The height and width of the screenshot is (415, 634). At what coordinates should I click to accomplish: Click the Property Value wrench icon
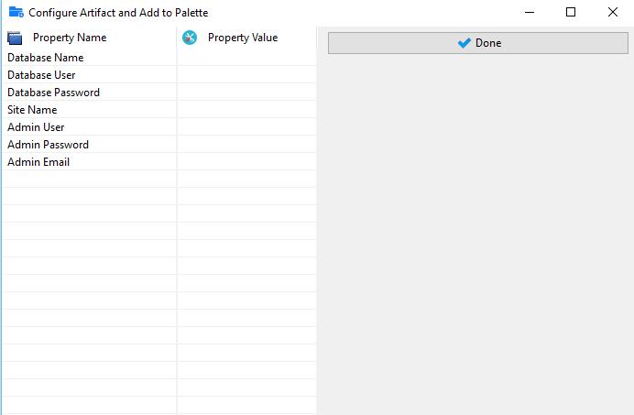(x=191, y=38)
